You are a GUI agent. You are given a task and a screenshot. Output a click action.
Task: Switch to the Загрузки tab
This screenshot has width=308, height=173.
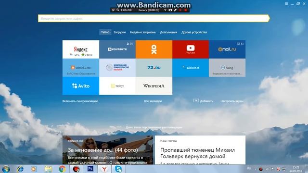[x=119, y=32]
